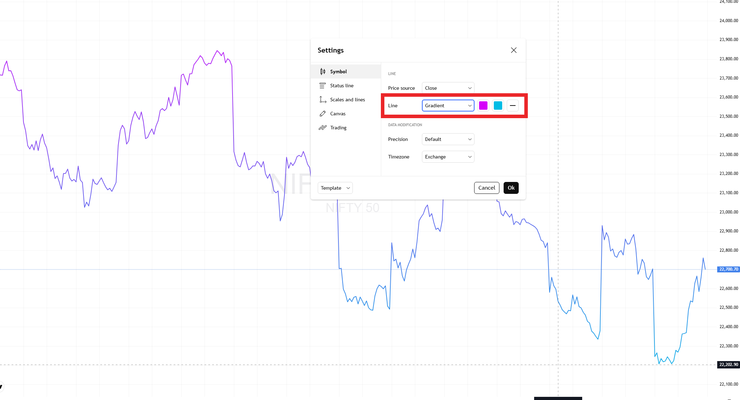Switch to the Scales and lines tab
Screen dimensions: 740x400
tap(347, 100)
